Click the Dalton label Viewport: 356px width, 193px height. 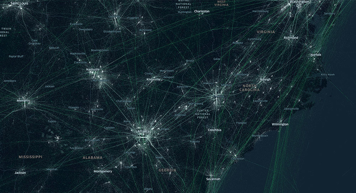coord(131,108)
